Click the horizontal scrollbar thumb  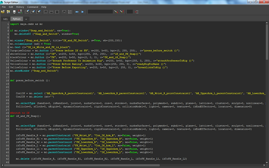point(82,165)
